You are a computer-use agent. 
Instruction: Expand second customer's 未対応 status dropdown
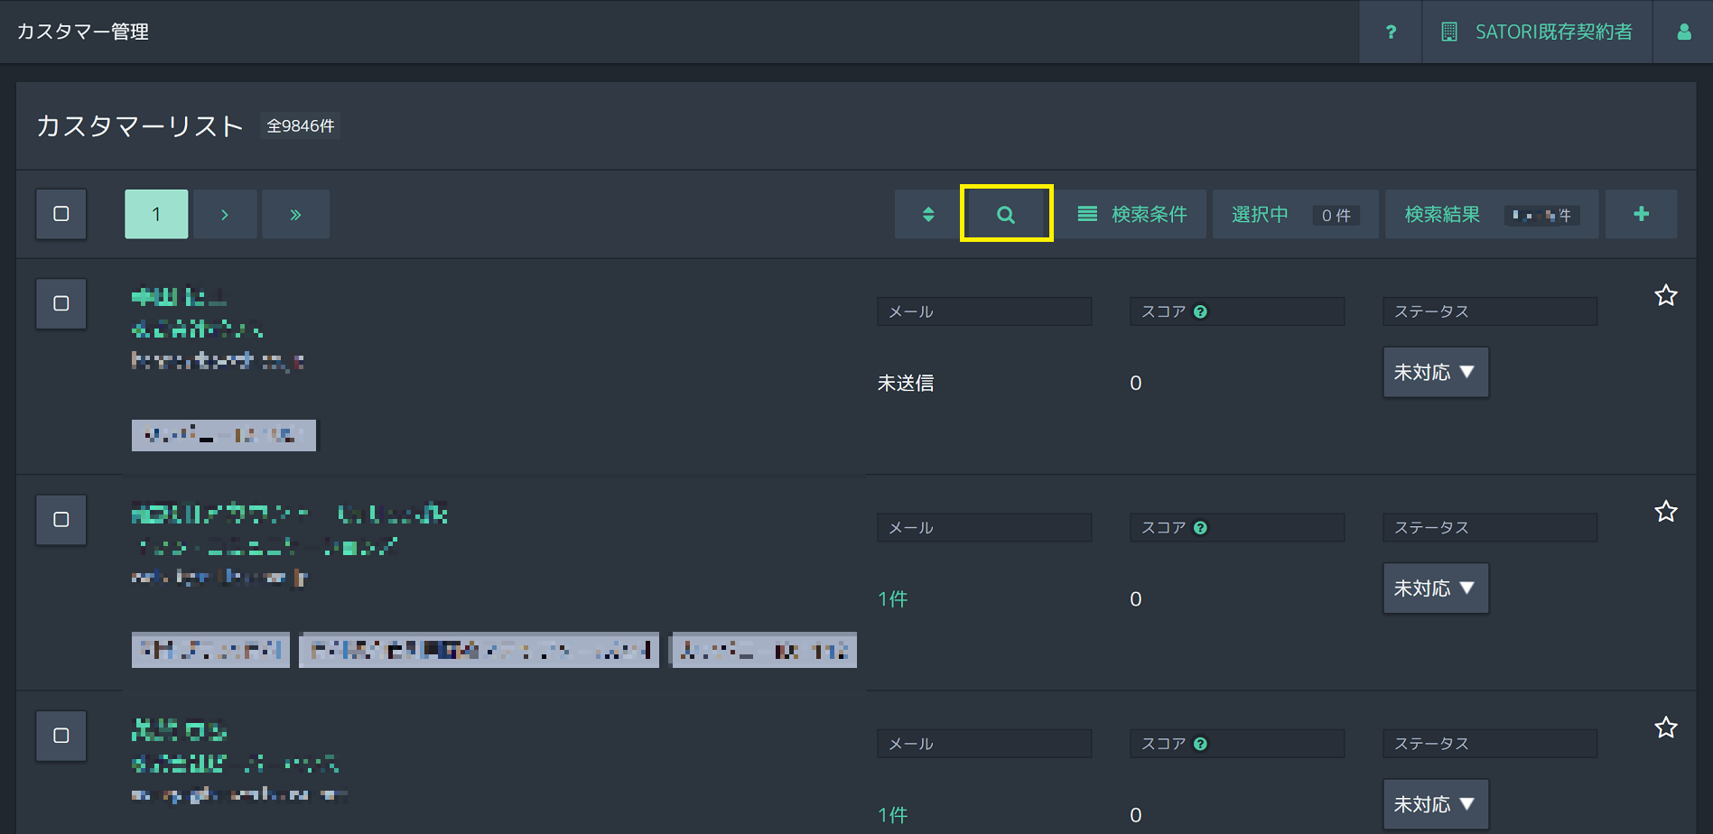pos(1435,588)
